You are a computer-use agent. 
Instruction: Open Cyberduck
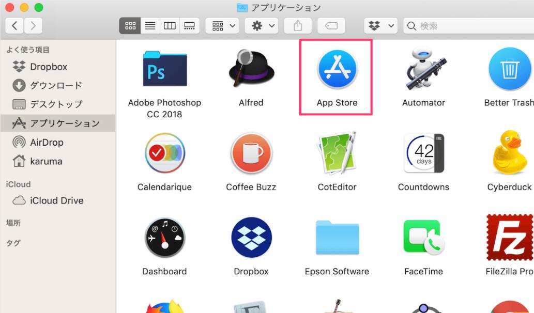[509, 153]
